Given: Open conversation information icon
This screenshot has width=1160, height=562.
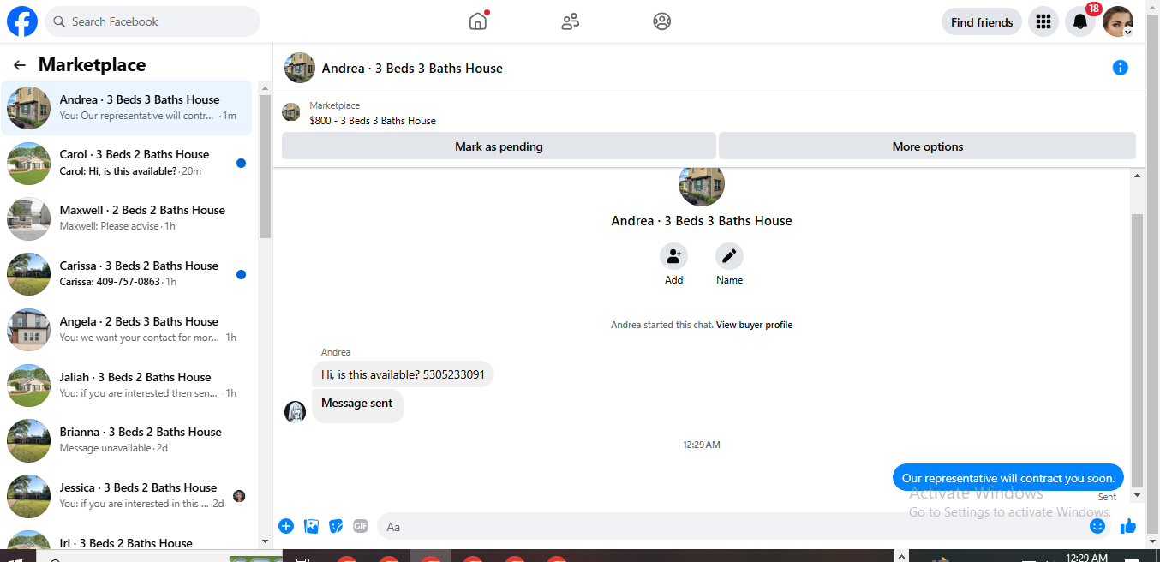Looking at the screenshot, I should pos(1120,68).
